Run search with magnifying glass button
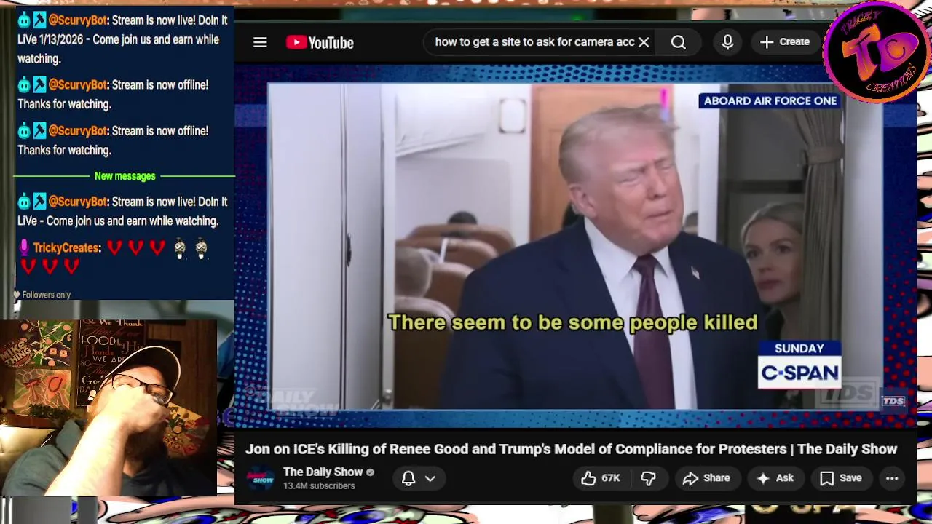This screenshot has height=524, width=932. [678, 42]
